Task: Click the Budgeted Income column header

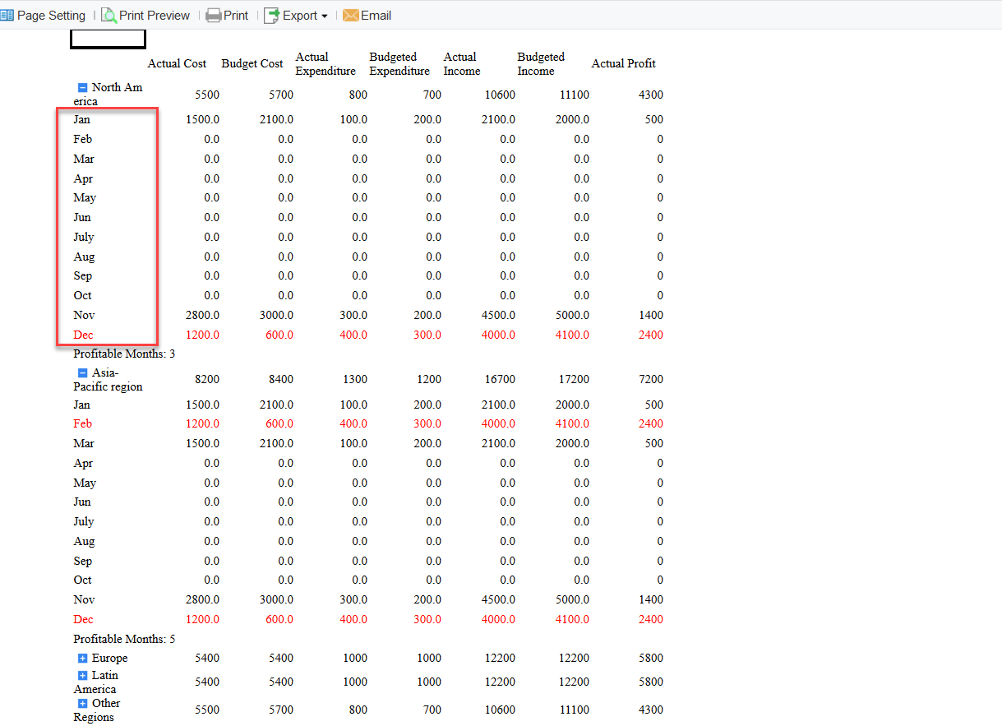Action: pyautogui.click(x=541, y=63)
